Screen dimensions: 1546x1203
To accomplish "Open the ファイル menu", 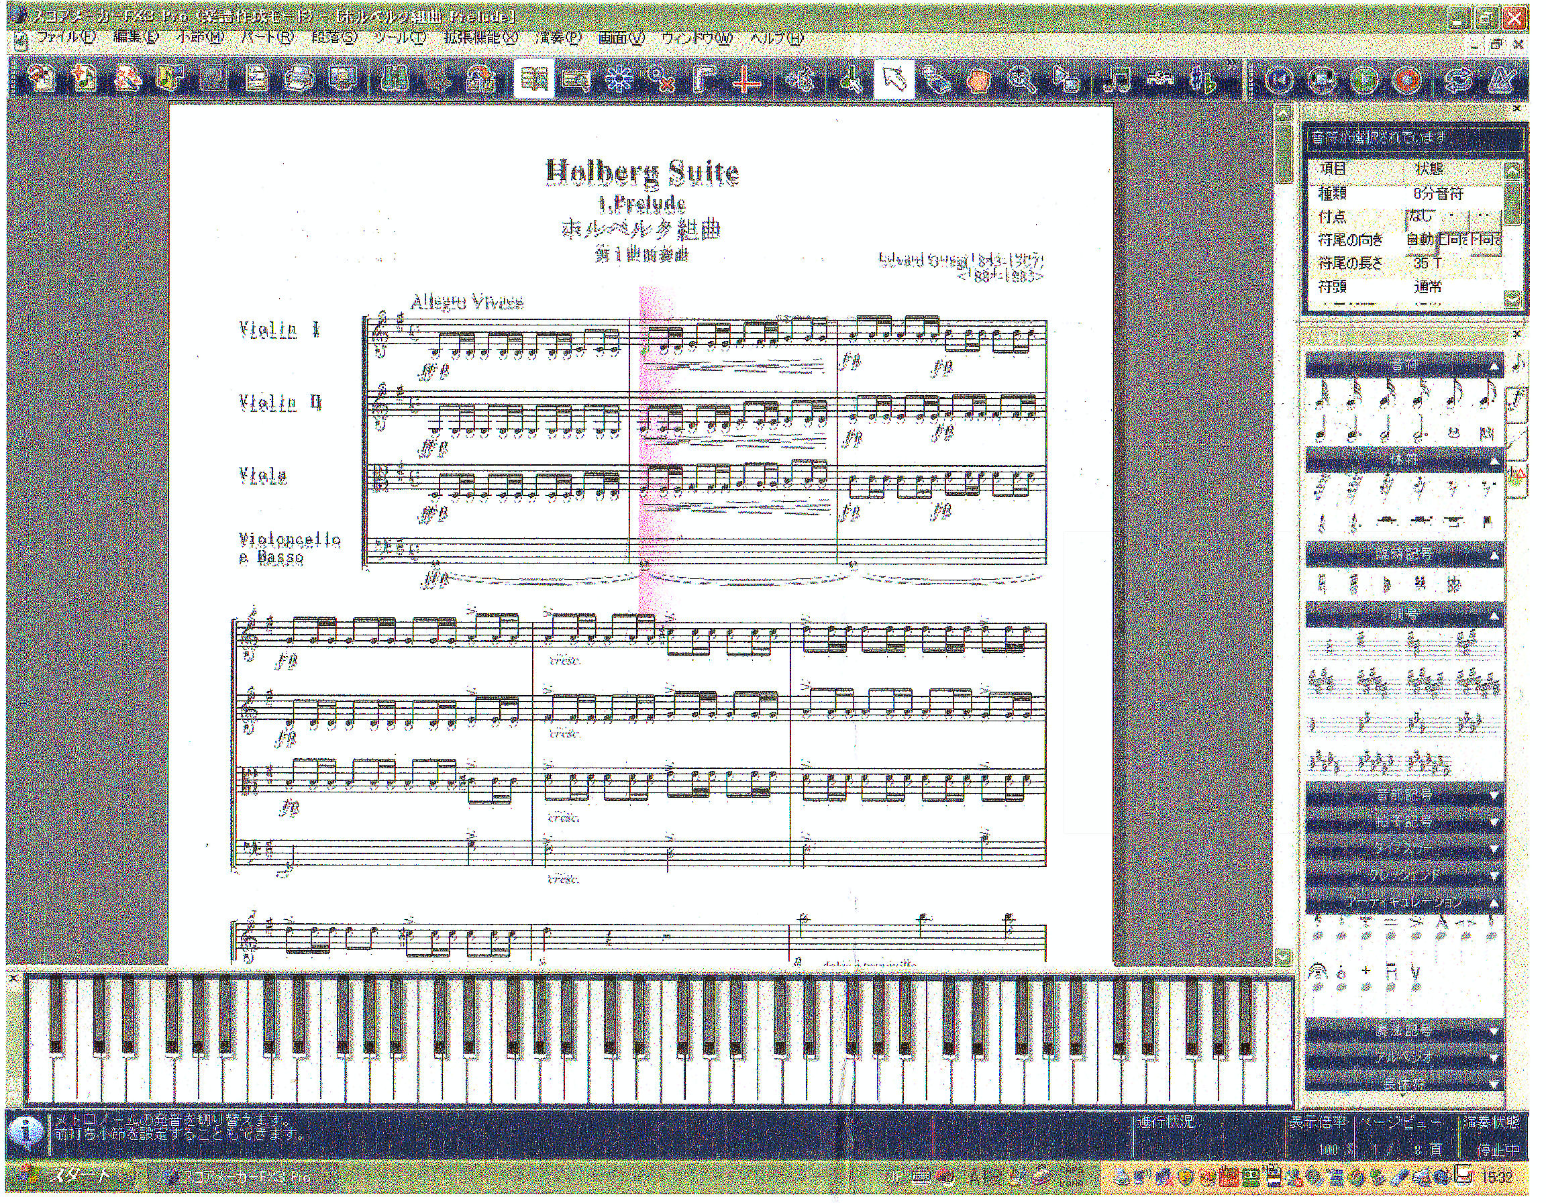I will 65,38.
